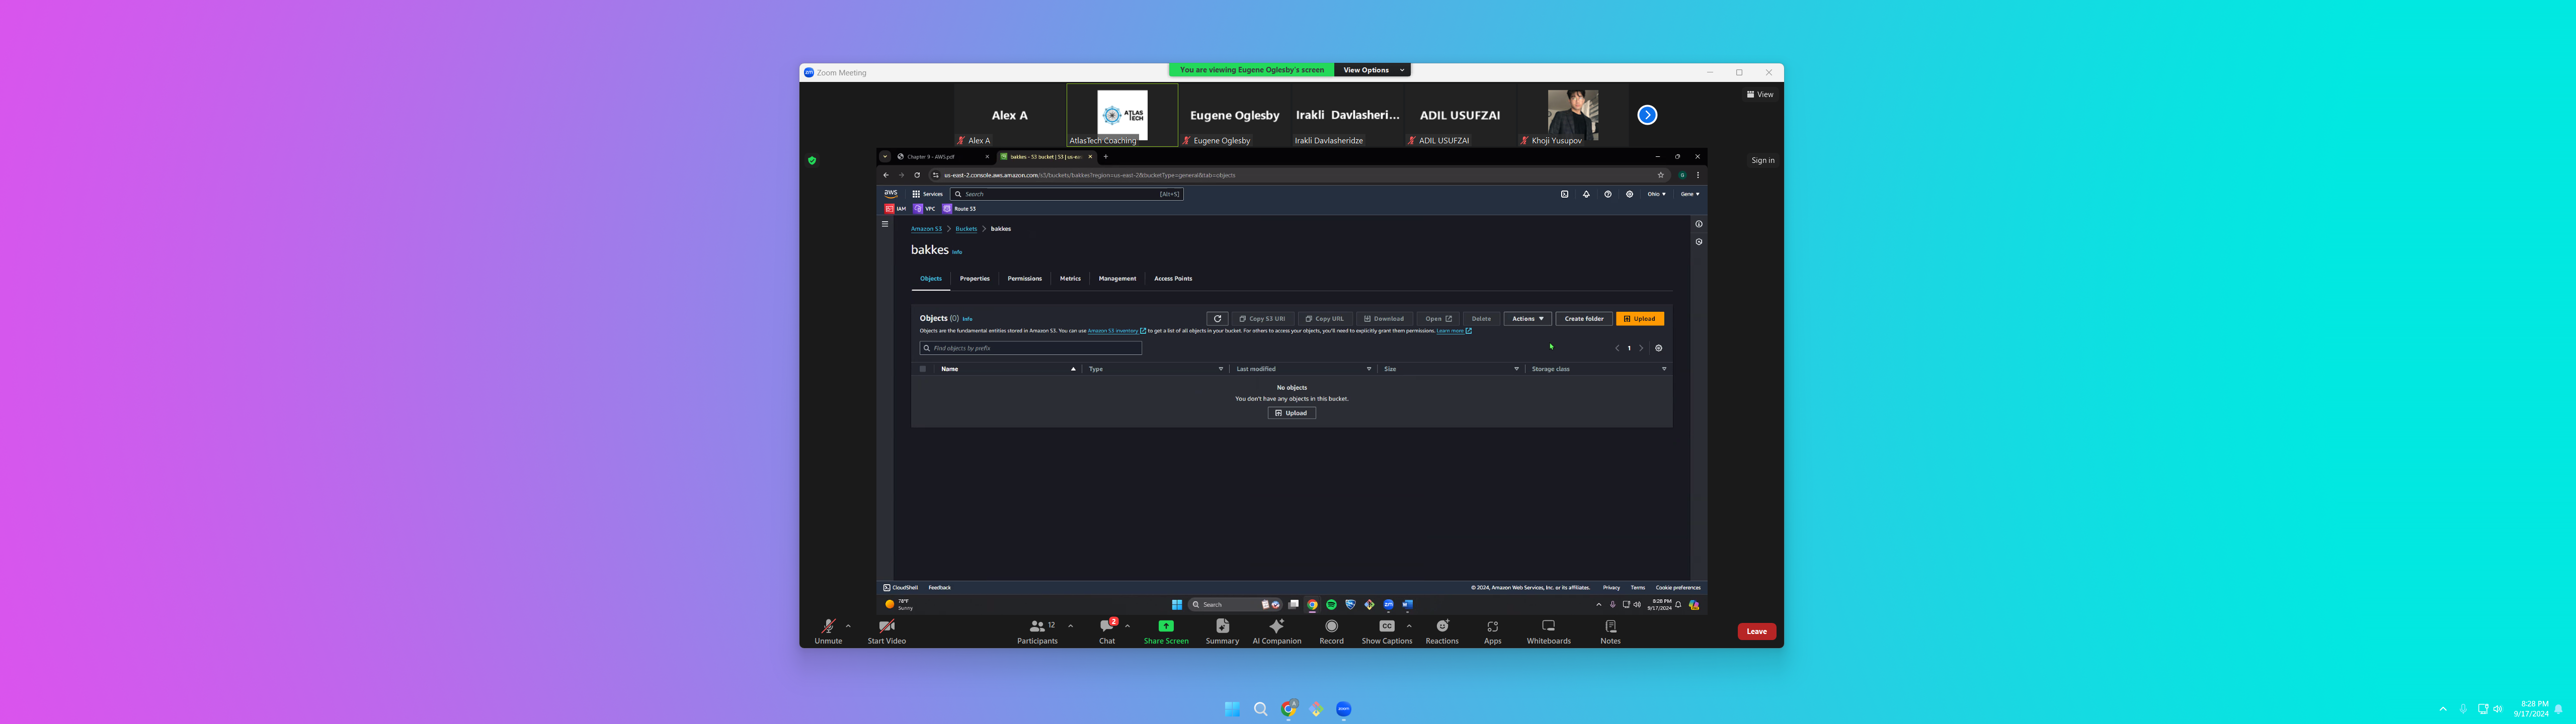Click the red Leave button

(x=1756, y=631)
